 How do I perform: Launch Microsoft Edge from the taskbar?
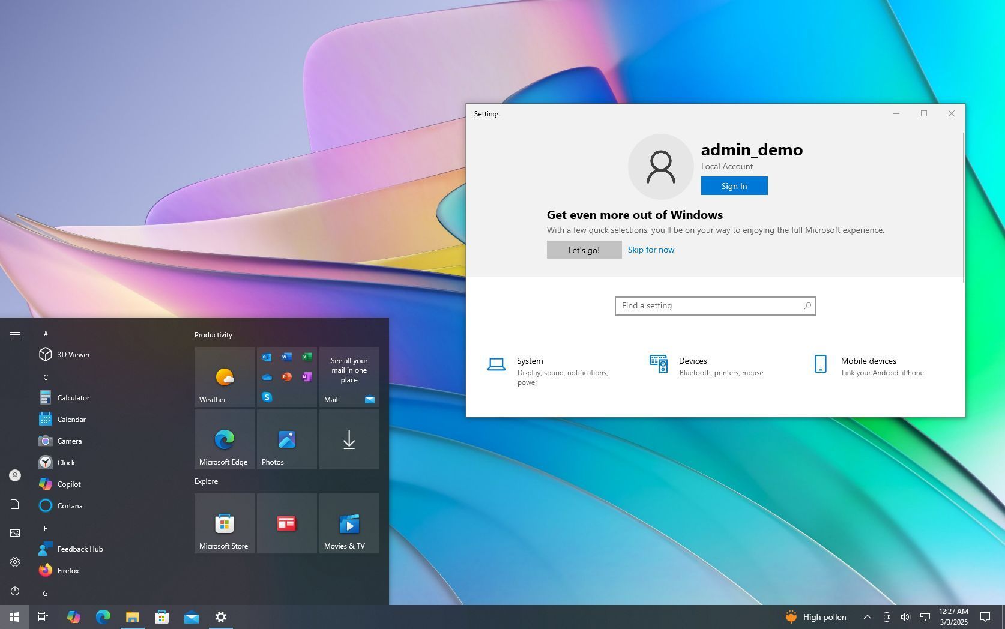coord(103,616)
